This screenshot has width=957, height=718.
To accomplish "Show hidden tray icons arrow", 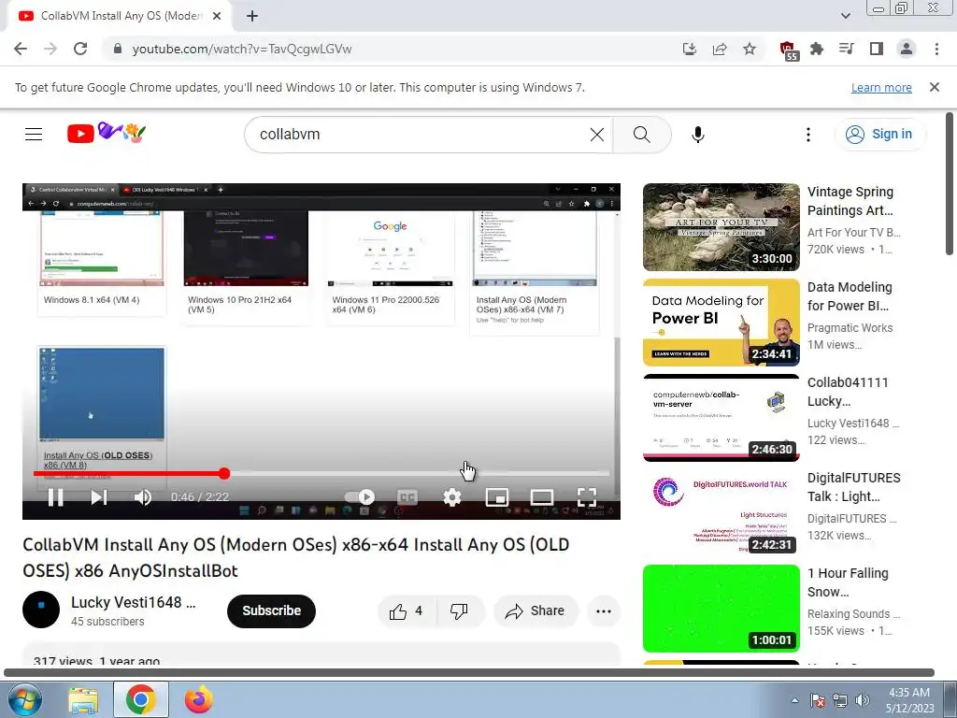I will pos(794,700).
